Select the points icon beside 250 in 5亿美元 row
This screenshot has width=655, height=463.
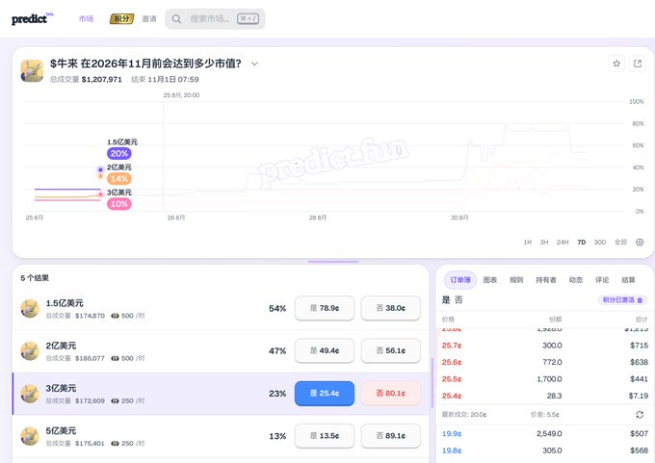115,444
